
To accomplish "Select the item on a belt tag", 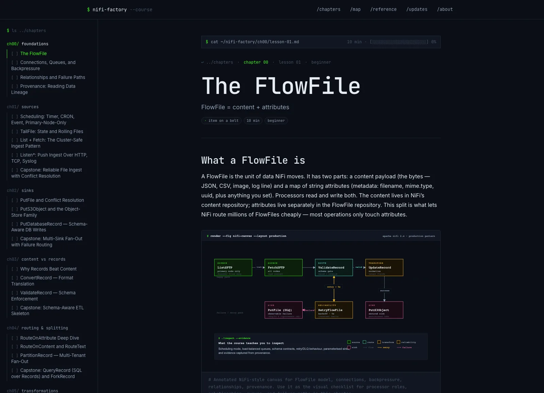I will coord(221,121).
